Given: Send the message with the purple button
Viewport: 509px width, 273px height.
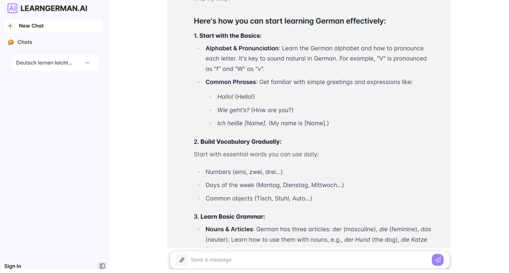Looking at the screenshot, I should click(437, 260).
